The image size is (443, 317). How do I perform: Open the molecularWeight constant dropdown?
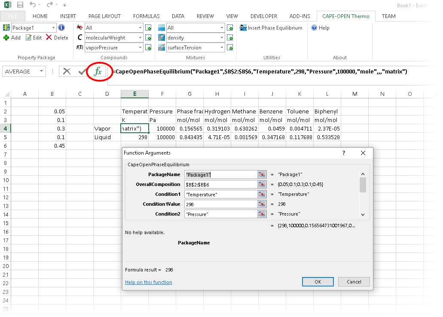(140, 37)
